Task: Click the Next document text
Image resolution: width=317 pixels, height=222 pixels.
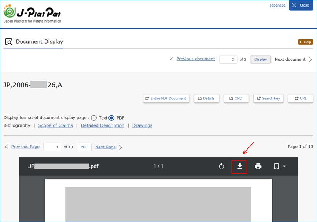Action: (290, 59)
